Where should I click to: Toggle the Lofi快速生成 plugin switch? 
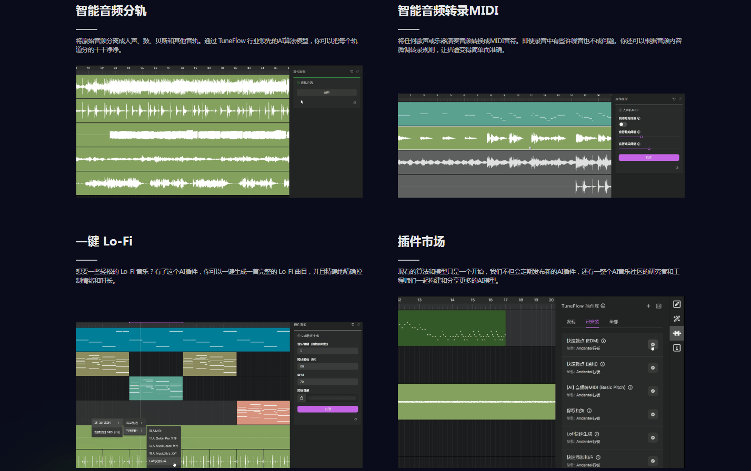(653, 437)
